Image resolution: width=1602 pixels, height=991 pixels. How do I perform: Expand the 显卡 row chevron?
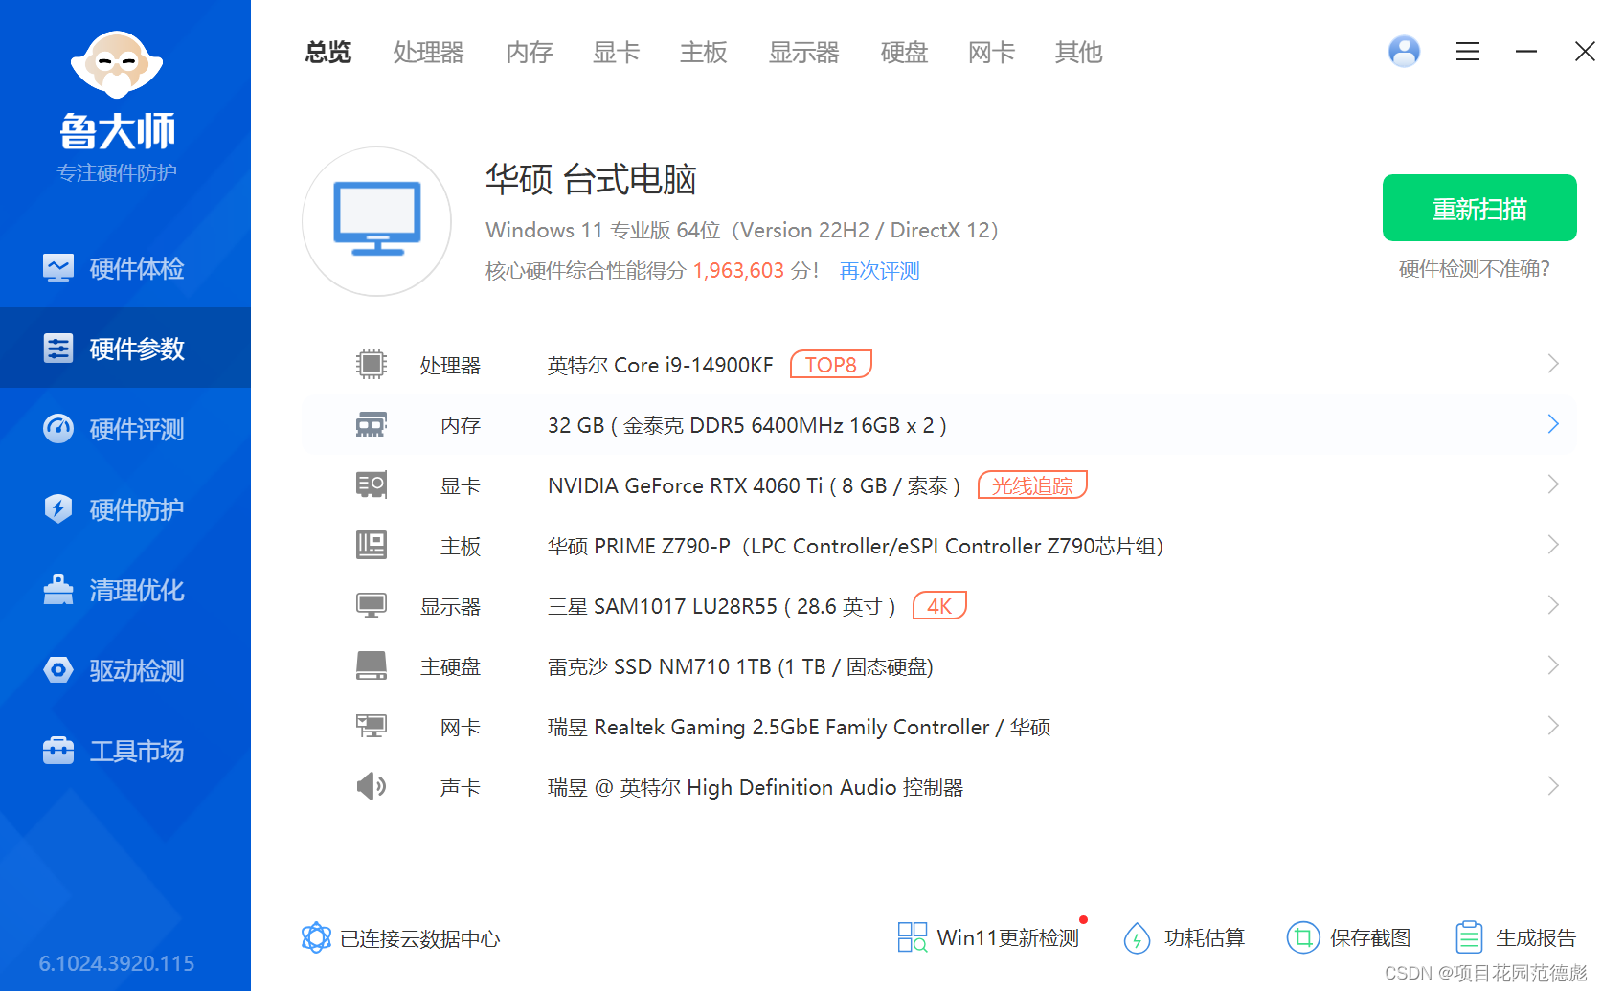pos(1553,484)
